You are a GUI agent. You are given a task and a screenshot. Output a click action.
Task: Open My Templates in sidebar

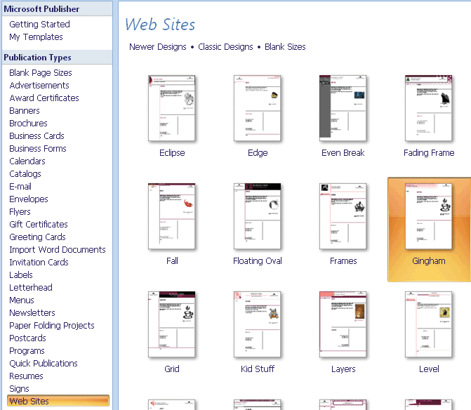tap(36, 37)
